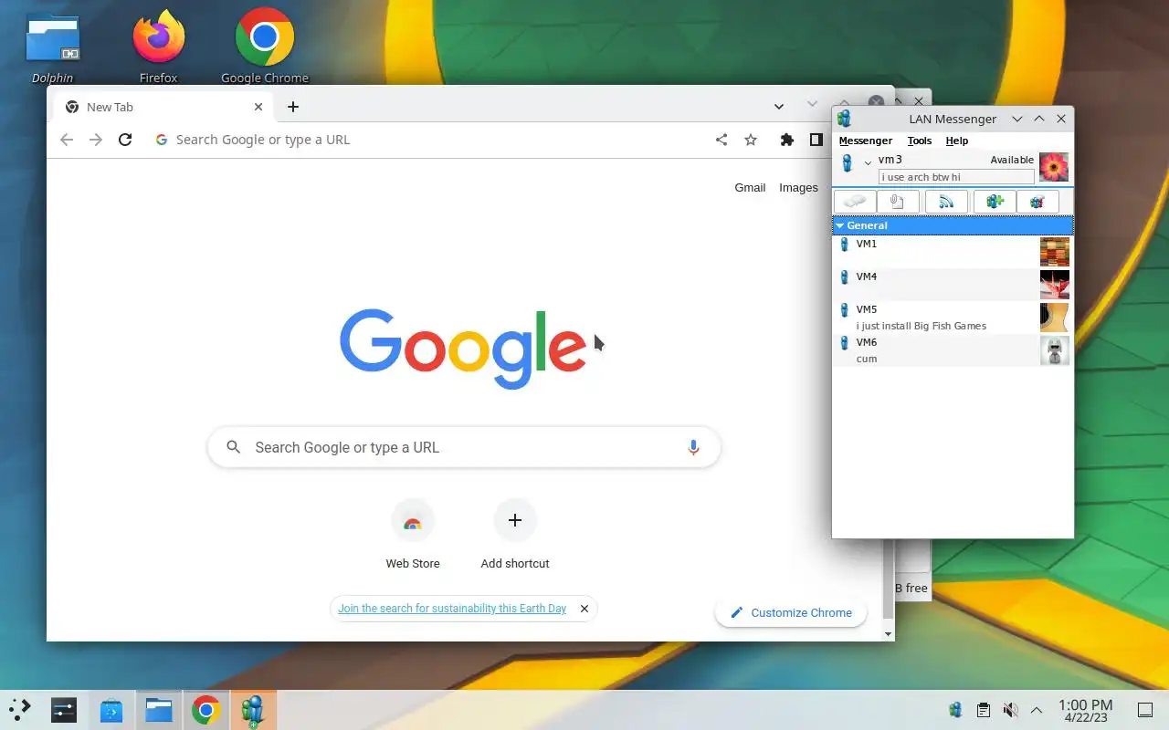
Task: Close the New Tab tab
Action: point(258,107)
